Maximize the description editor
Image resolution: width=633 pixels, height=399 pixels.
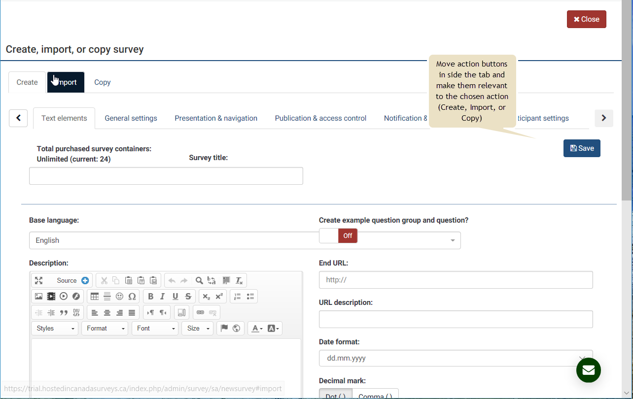pyautogui.click(x=38, y=281)
